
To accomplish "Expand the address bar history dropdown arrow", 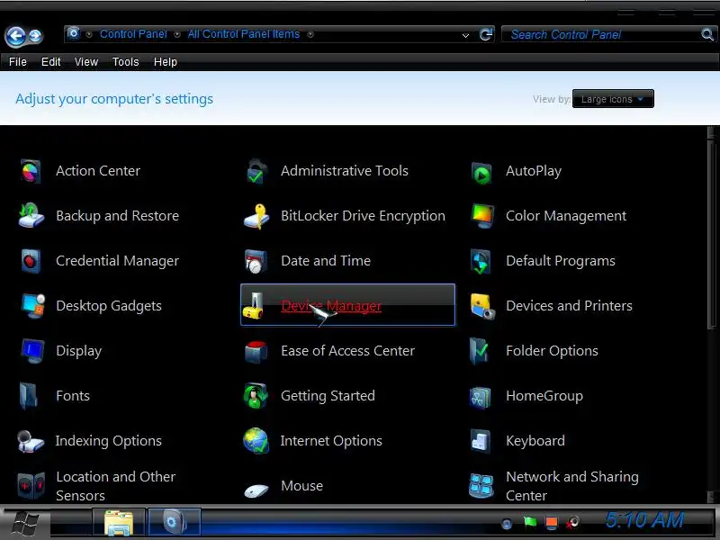I will 465,35.
